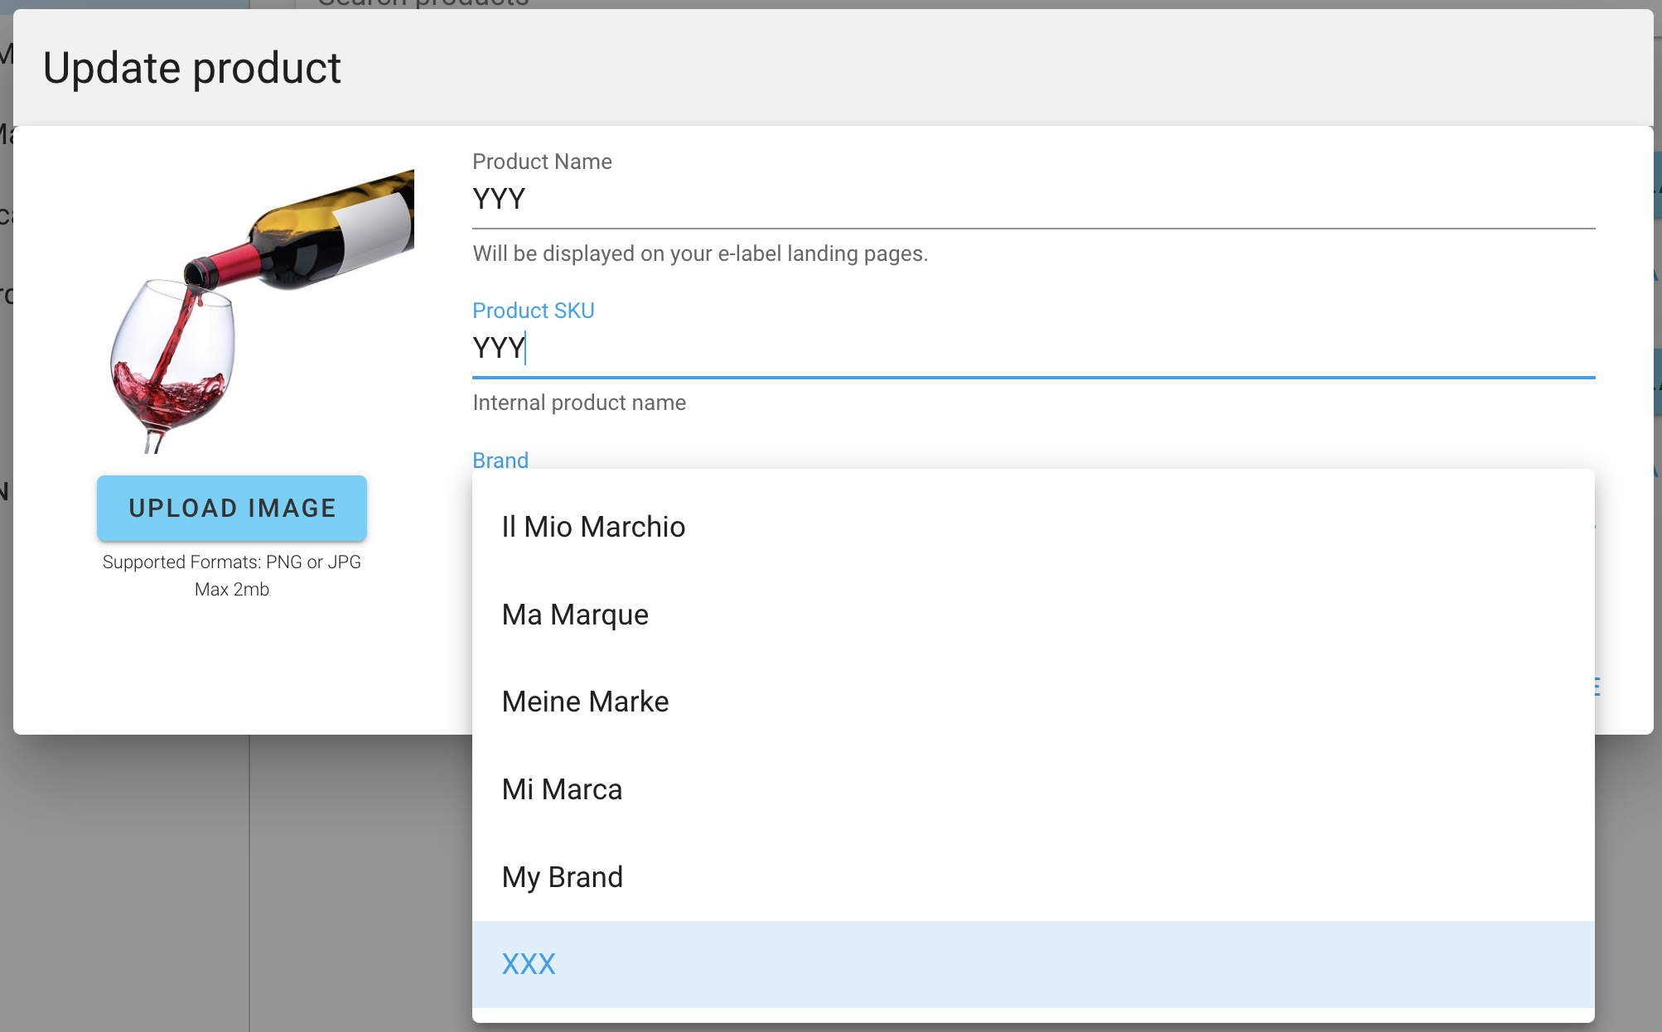
Task: Click the Product Name label
Action: (542, 162)
